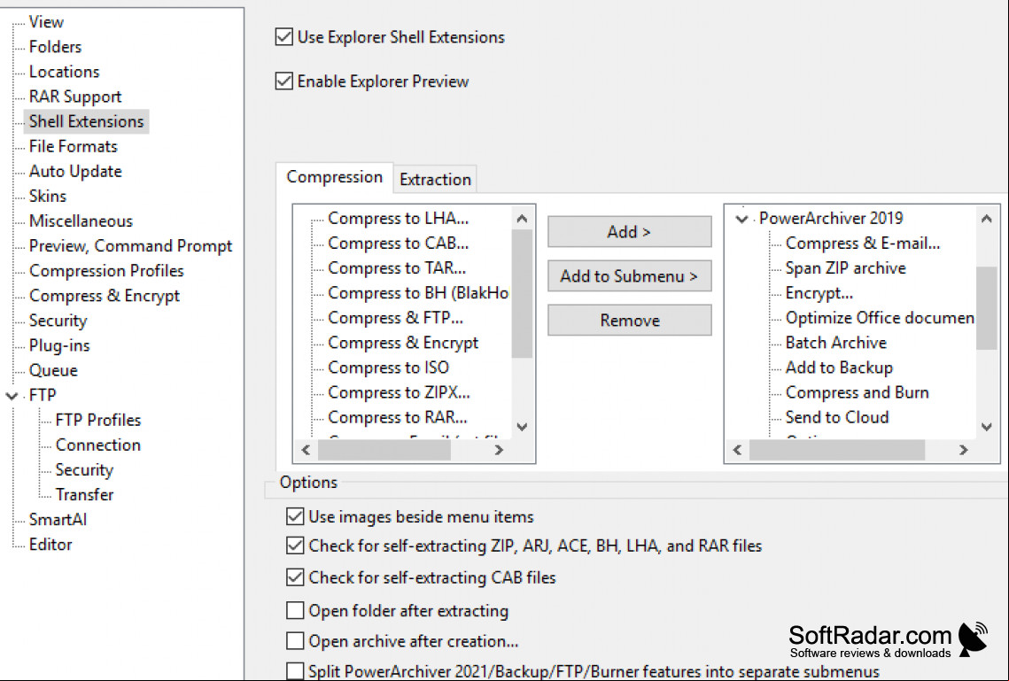
Task: Click down arrow of available commands scrollbar
Action: click(522, 427)
